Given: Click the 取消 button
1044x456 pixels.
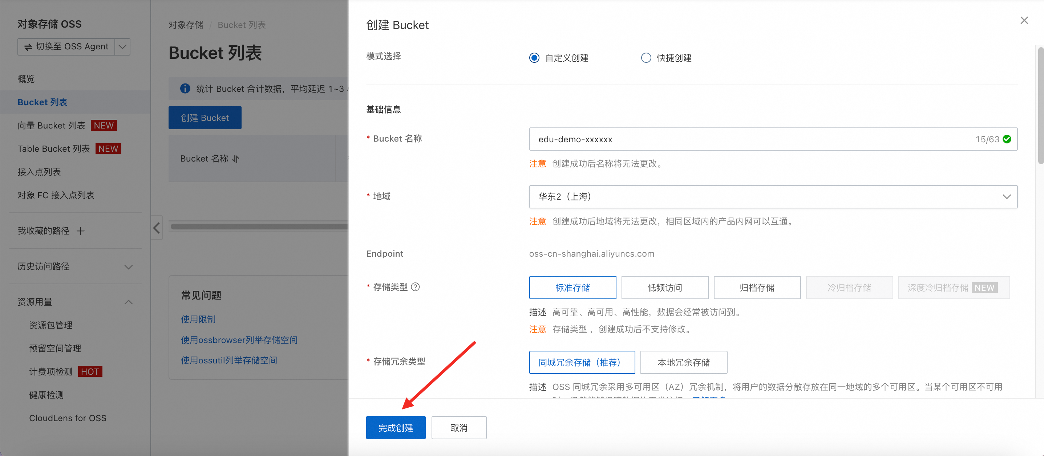Looking at the screenshot, I should click(x=459, y=428).
